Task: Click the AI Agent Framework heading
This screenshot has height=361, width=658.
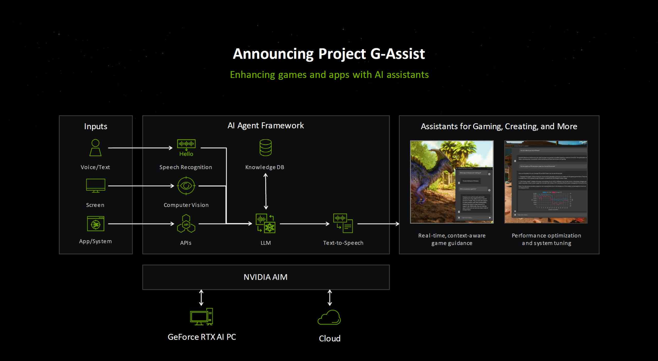Action: point(266,125)
